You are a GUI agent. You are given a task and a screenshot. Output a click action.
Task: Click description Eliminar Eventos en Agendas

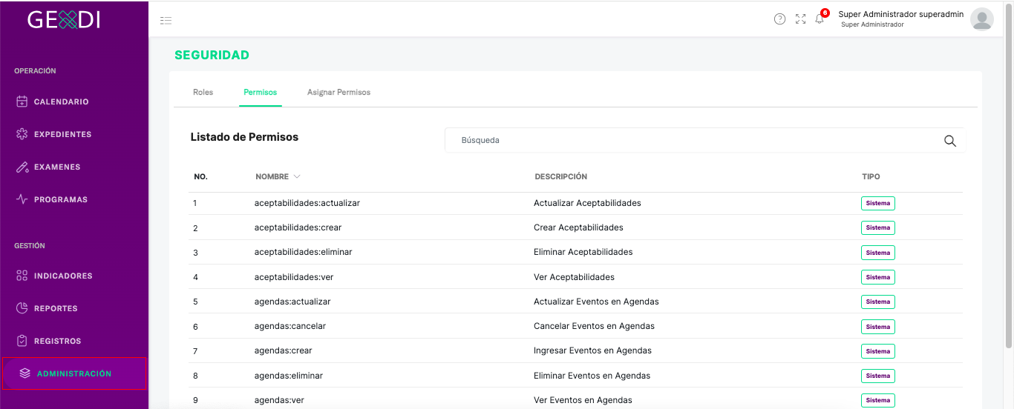(592, 376)
